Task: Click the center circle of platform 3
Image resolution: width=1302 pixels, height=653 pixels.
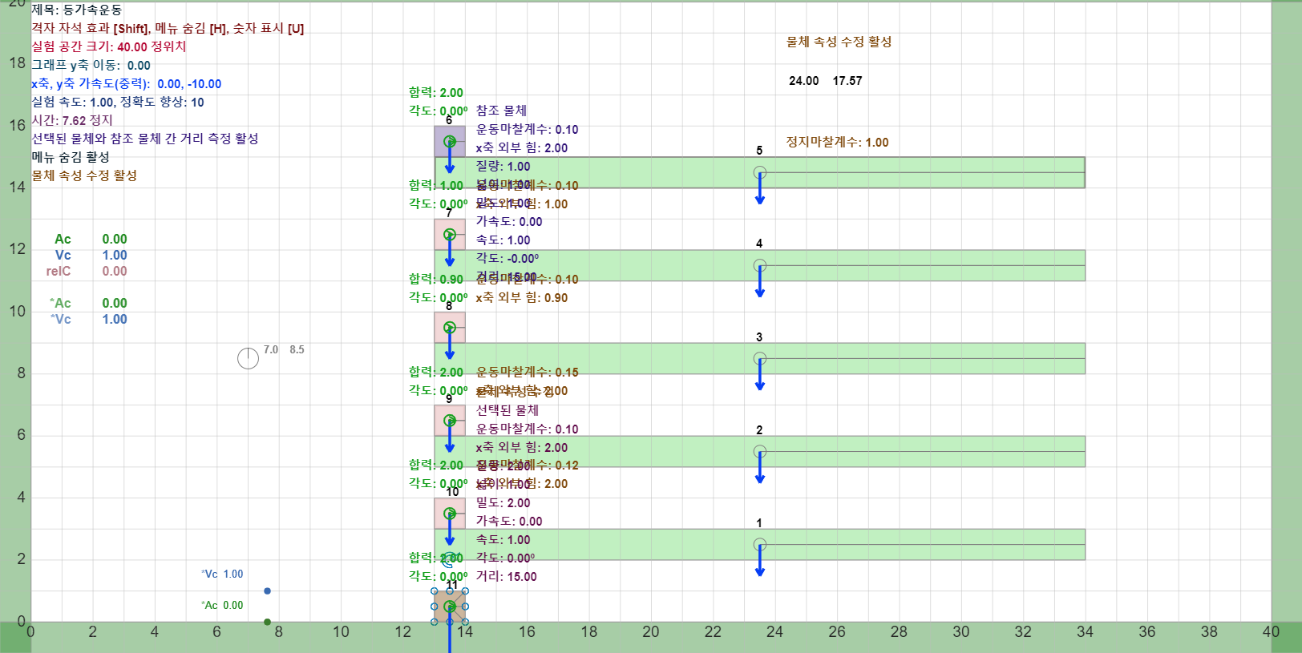Action: [x=760, y=358]
